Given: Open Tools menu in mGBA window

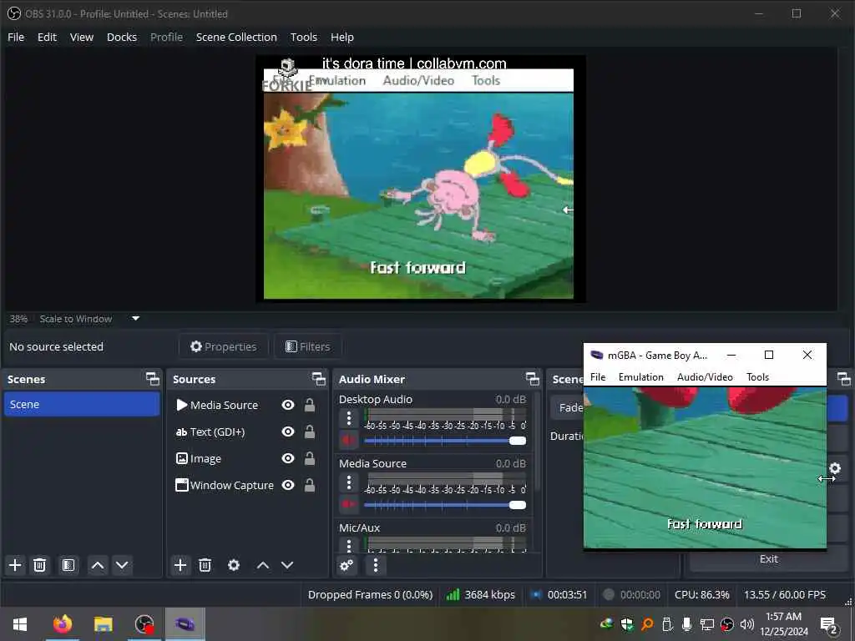Looking at the screenshot, I should tap(757, 377).
